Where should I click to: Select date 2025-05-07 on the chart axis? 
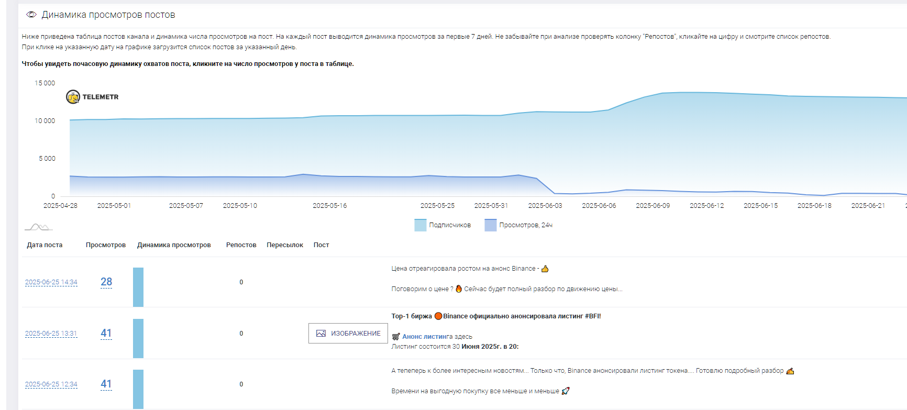coord(186,206)
